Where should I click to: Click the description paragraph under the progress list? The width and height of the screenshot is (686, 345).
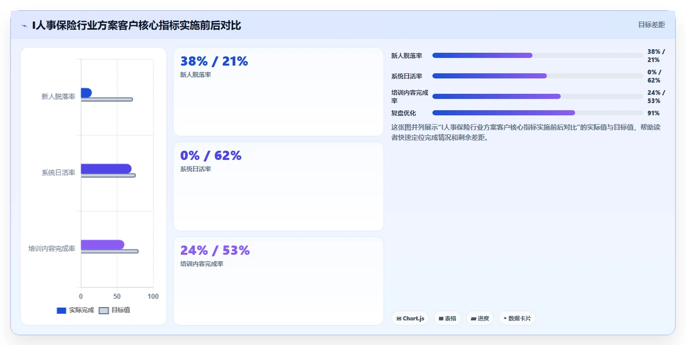click(x=526, y=132)
